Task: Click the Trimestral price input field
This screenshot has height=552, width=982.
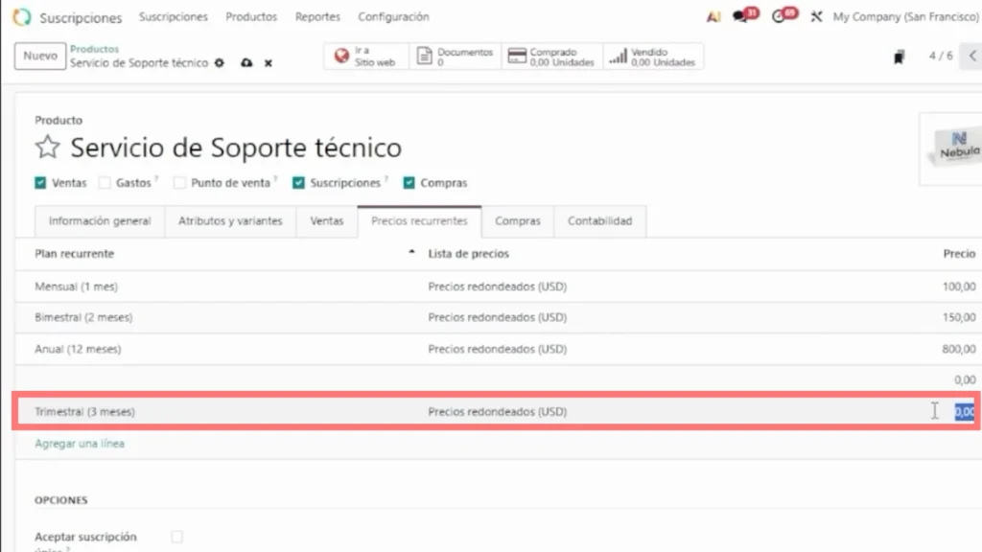Action: 963,412
